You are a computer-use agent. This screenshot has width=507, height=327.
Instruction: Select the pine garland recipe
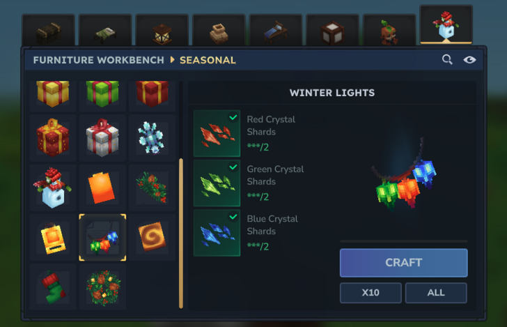click(152, 188)
